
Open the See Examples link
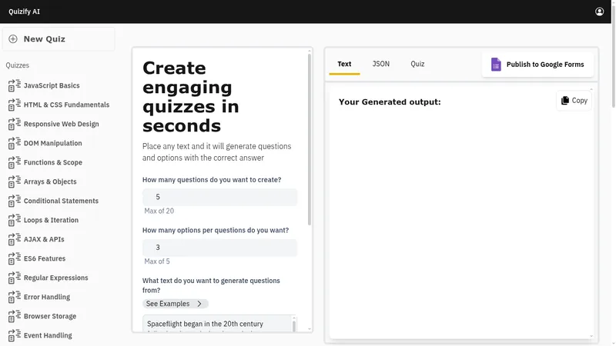(176, 304)
